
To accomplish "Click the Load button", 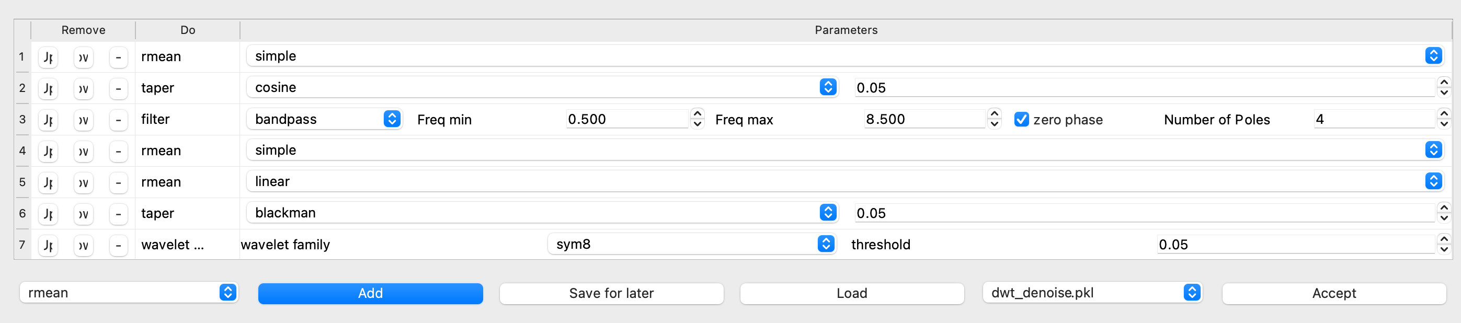I will (852, 294).
